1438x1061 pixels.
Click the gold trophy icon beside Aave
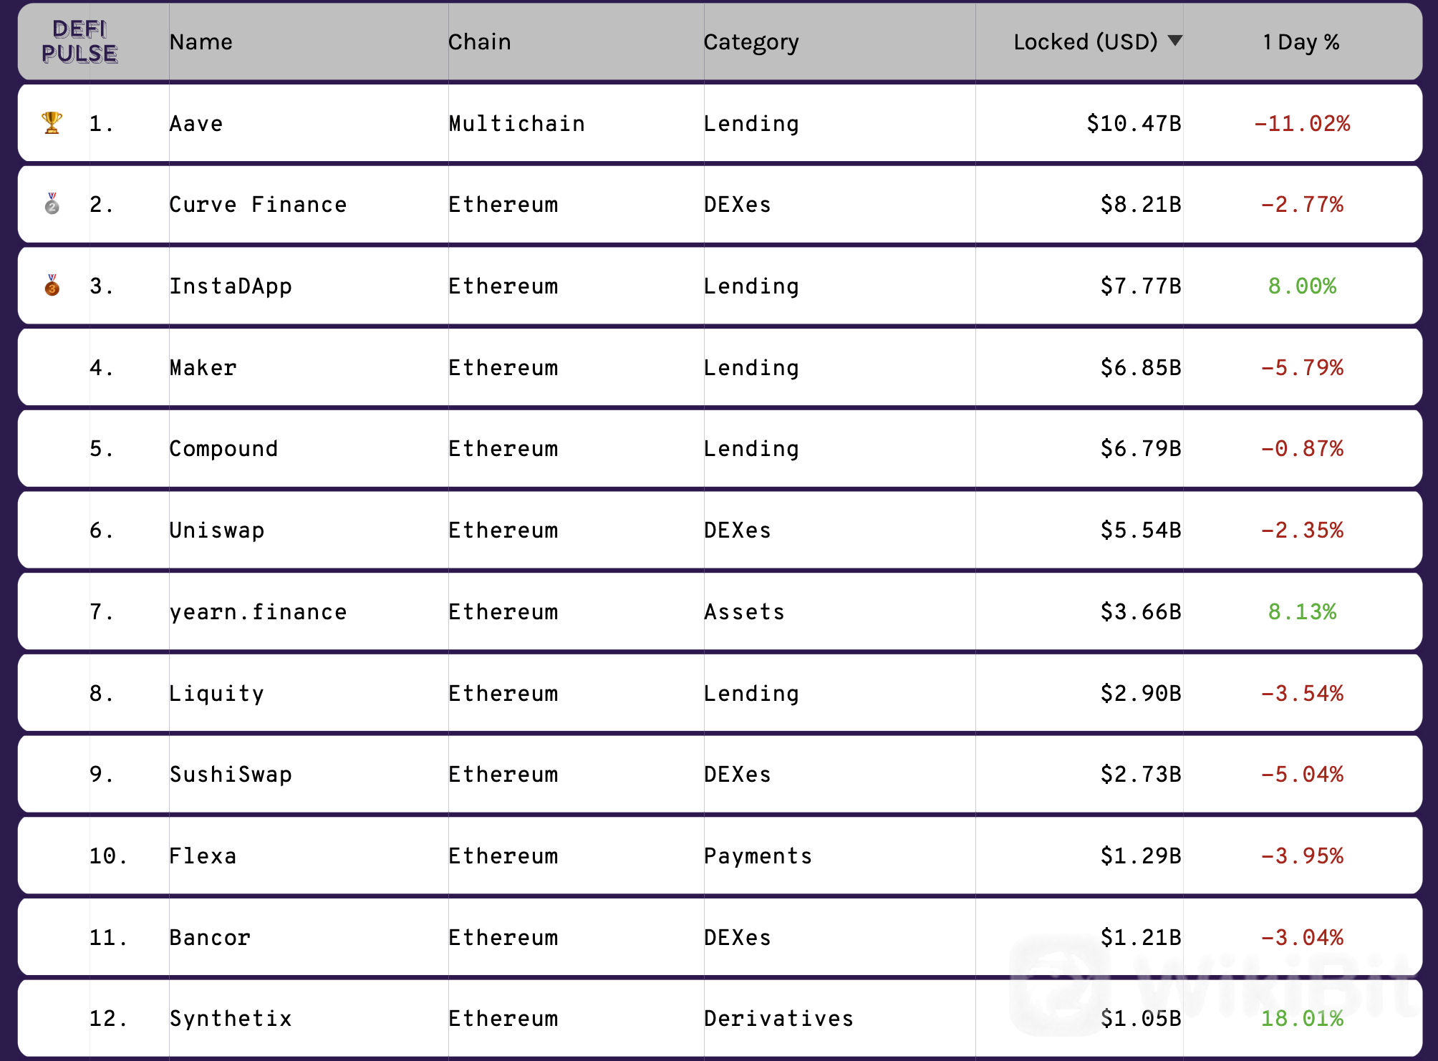click(52, 123)
